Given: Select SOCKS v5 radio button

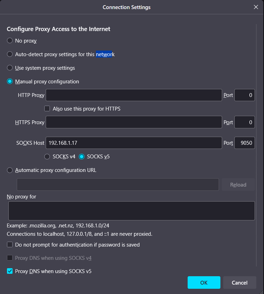Looking at the screenshot, I should pyautogui.click(x=82, y=157).
